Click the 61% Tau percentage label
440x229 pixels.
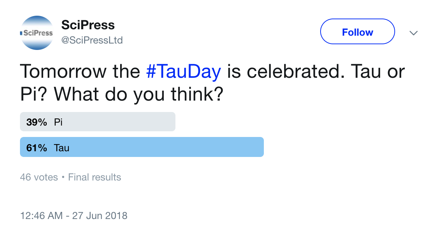pos(37,147)
